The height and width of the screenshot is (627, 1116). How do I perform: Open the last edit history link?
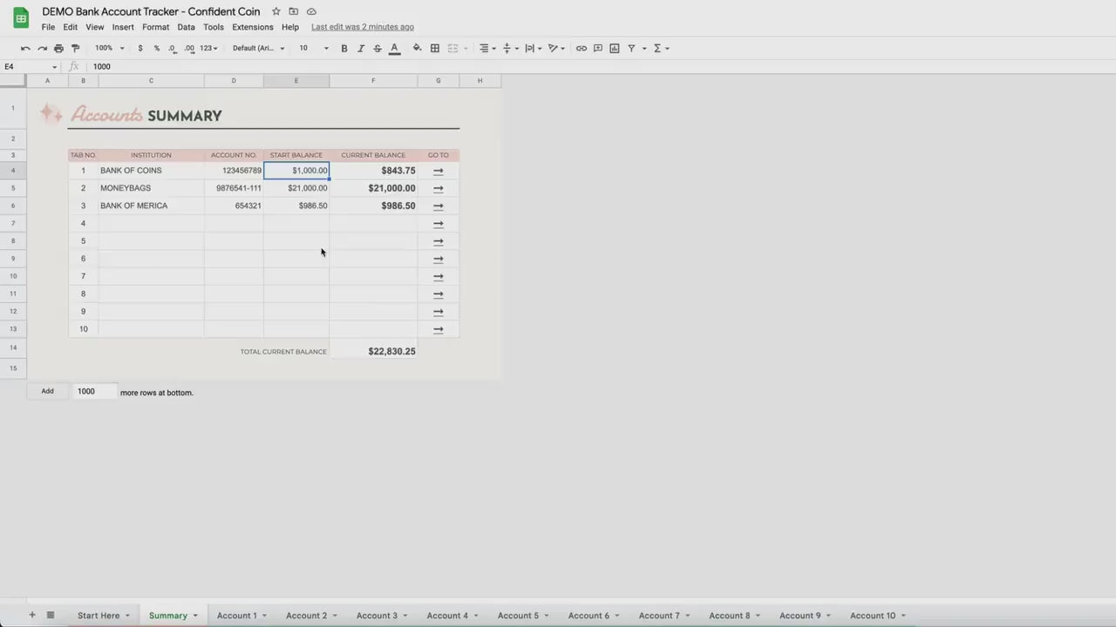[x=363, y=27]
